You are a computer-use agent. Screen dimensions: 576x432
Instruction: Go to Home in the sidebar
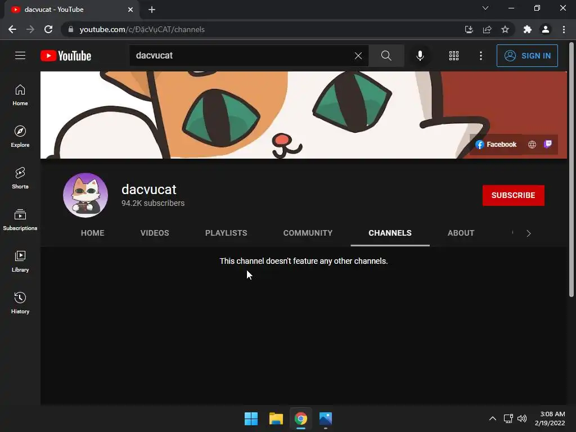pyautogui.click(x=20, y=95)
